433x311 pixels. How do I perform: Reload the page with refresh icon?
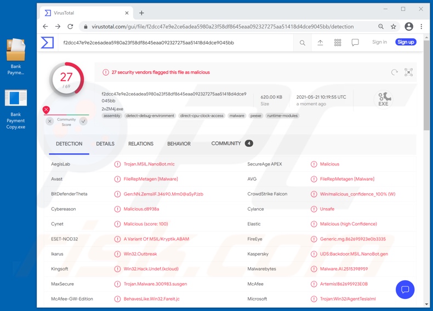(70, 26)
